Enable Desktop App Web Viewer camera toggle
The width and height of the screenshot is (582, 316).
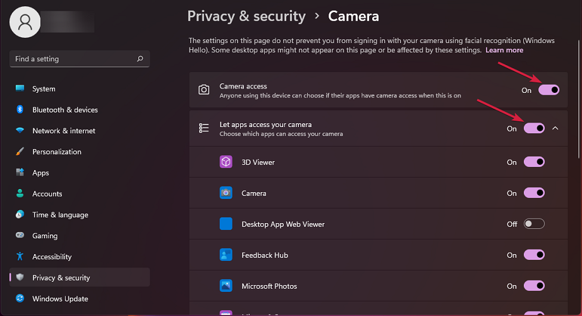[534, 224]
